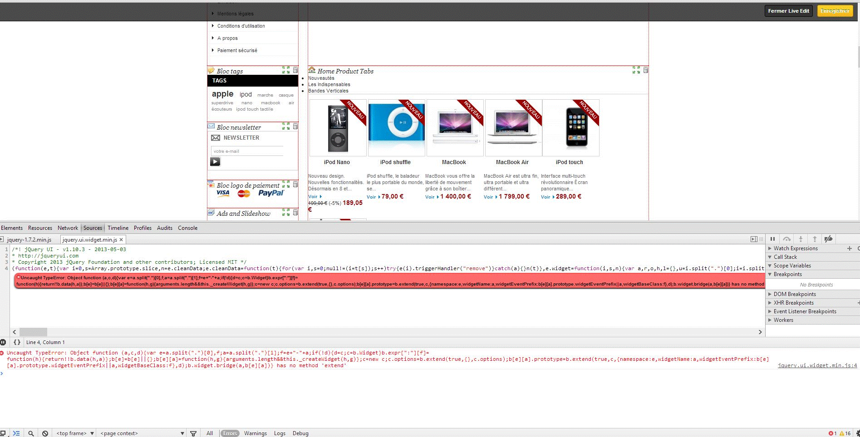This screenshot has height=437, width=860.
Task: Filter console to Logs
Action: pyautogui.click(x=280, y=433)
